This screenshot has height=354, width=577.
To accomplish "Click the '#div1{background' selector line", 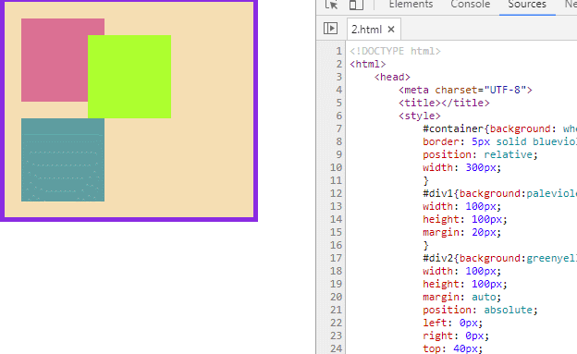I will pos(499,193).
